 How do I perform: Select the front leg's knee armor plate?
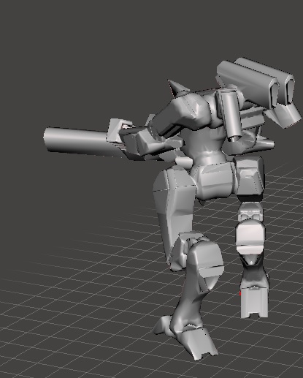coord(206,261)
